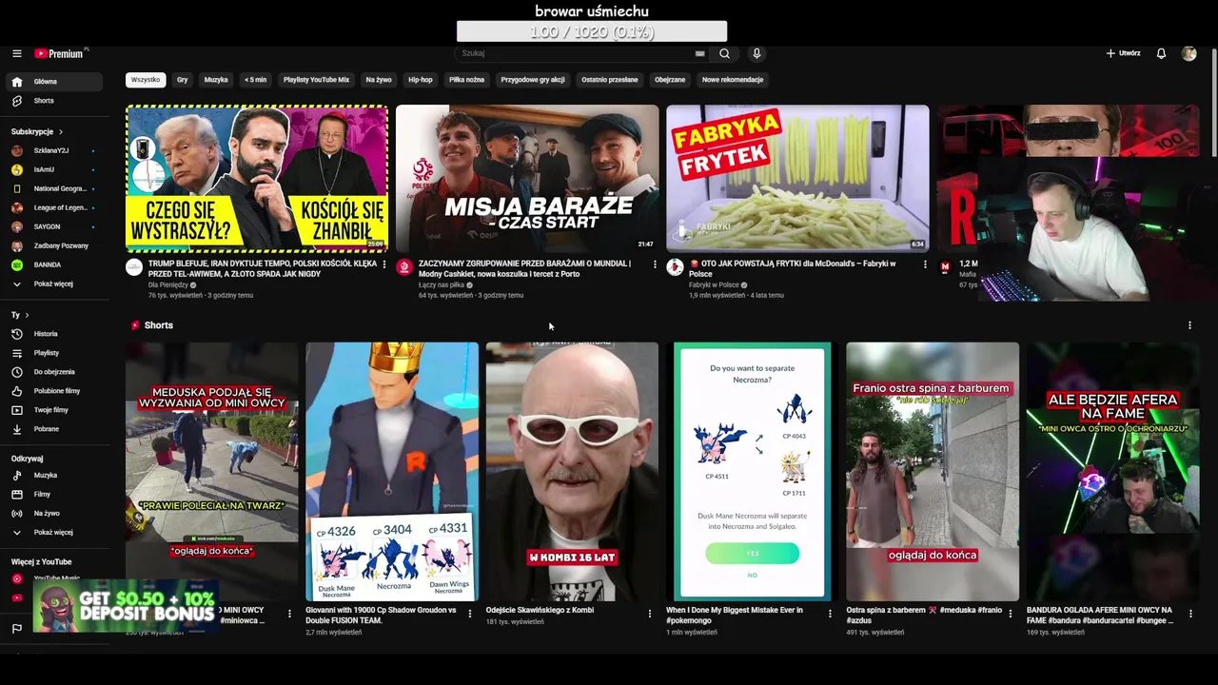
Task: Open League of Legends subscription channel
Action: (53, 207)
